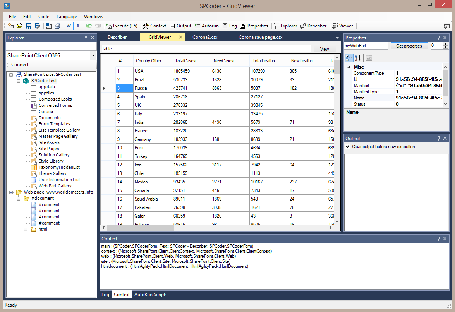
Task: Increase the Properties numeric spinner value
Action: coord(446,44)
